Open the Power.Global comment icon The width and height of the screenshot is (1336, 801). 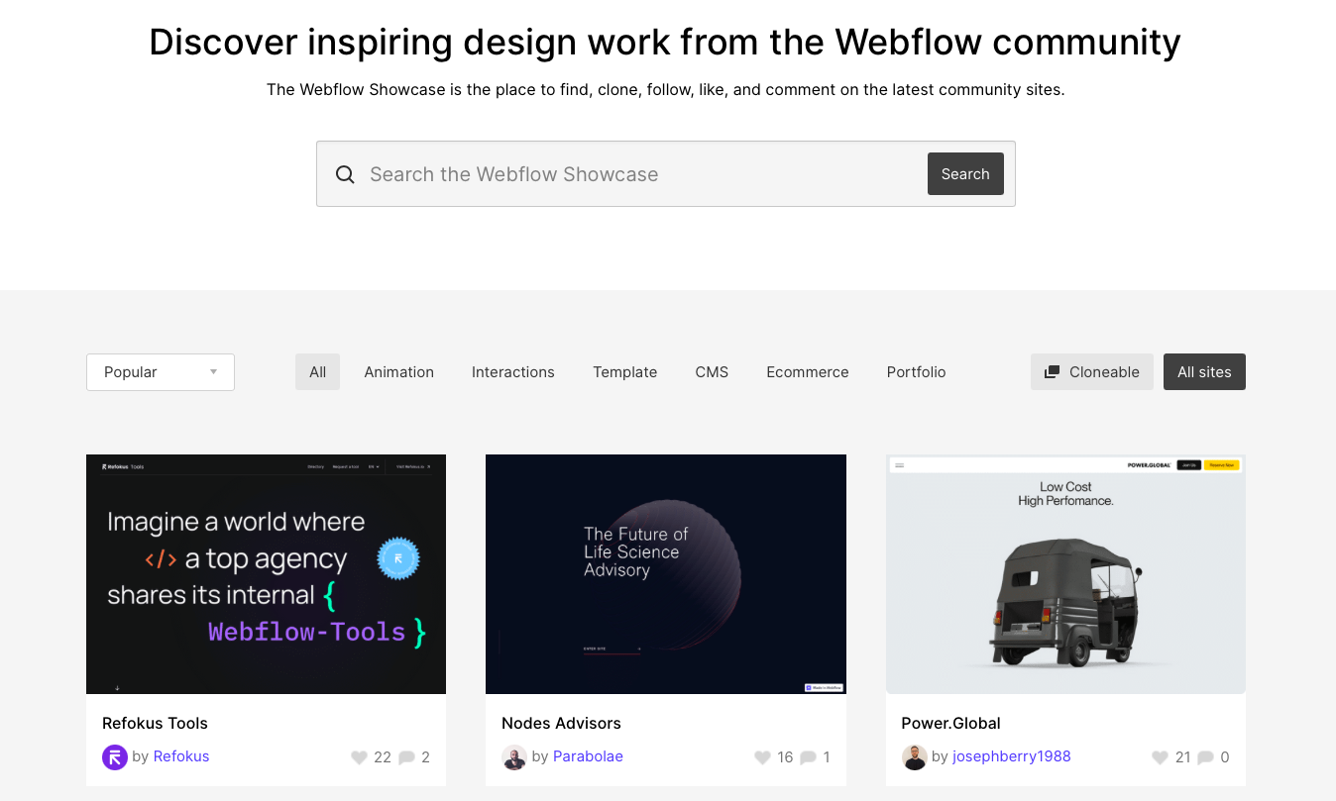pyautogui.click(x=1205, y=757)
